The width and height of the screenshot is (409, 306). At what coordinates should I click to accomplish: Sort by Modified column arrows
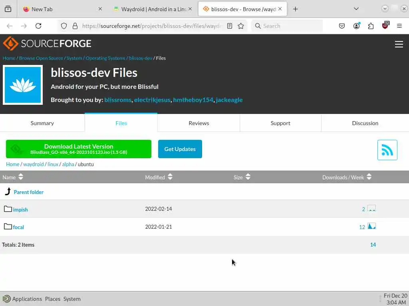click(x=170, y=177)
